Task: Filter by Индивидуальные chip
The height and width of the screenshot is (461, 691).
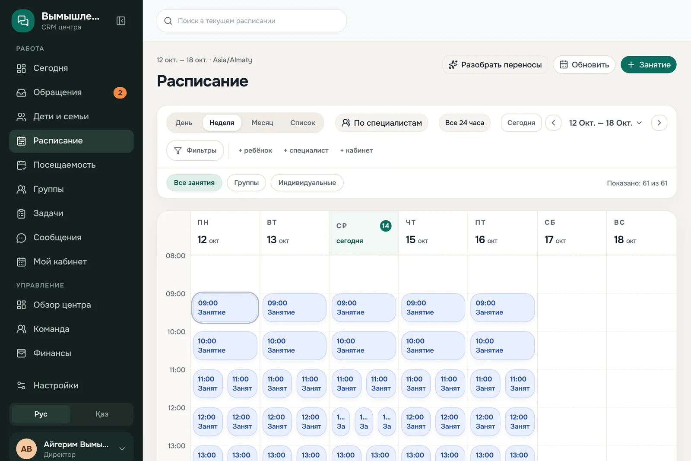Action: pyautogui.click(x=307, y=183)
